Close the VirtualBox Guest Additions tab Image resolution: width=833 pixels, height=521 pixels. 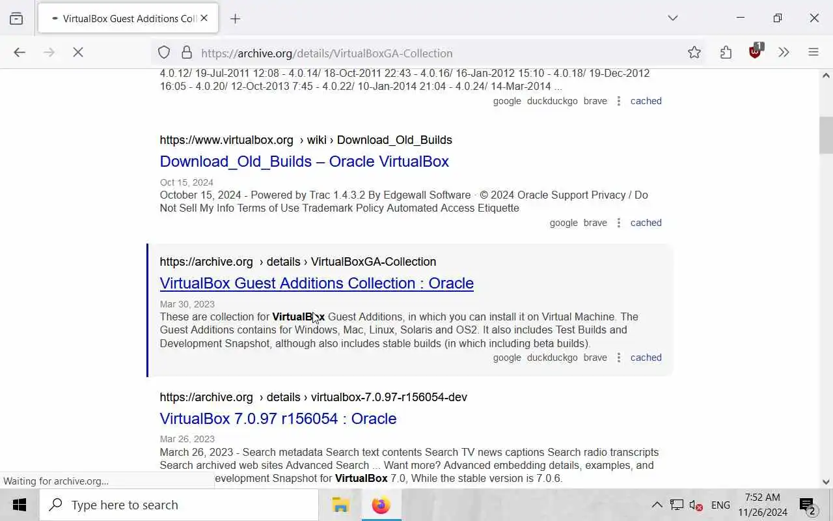[x=204, y=18]
